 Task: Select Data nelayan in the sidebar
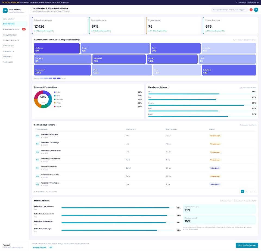tap(14, 24)
